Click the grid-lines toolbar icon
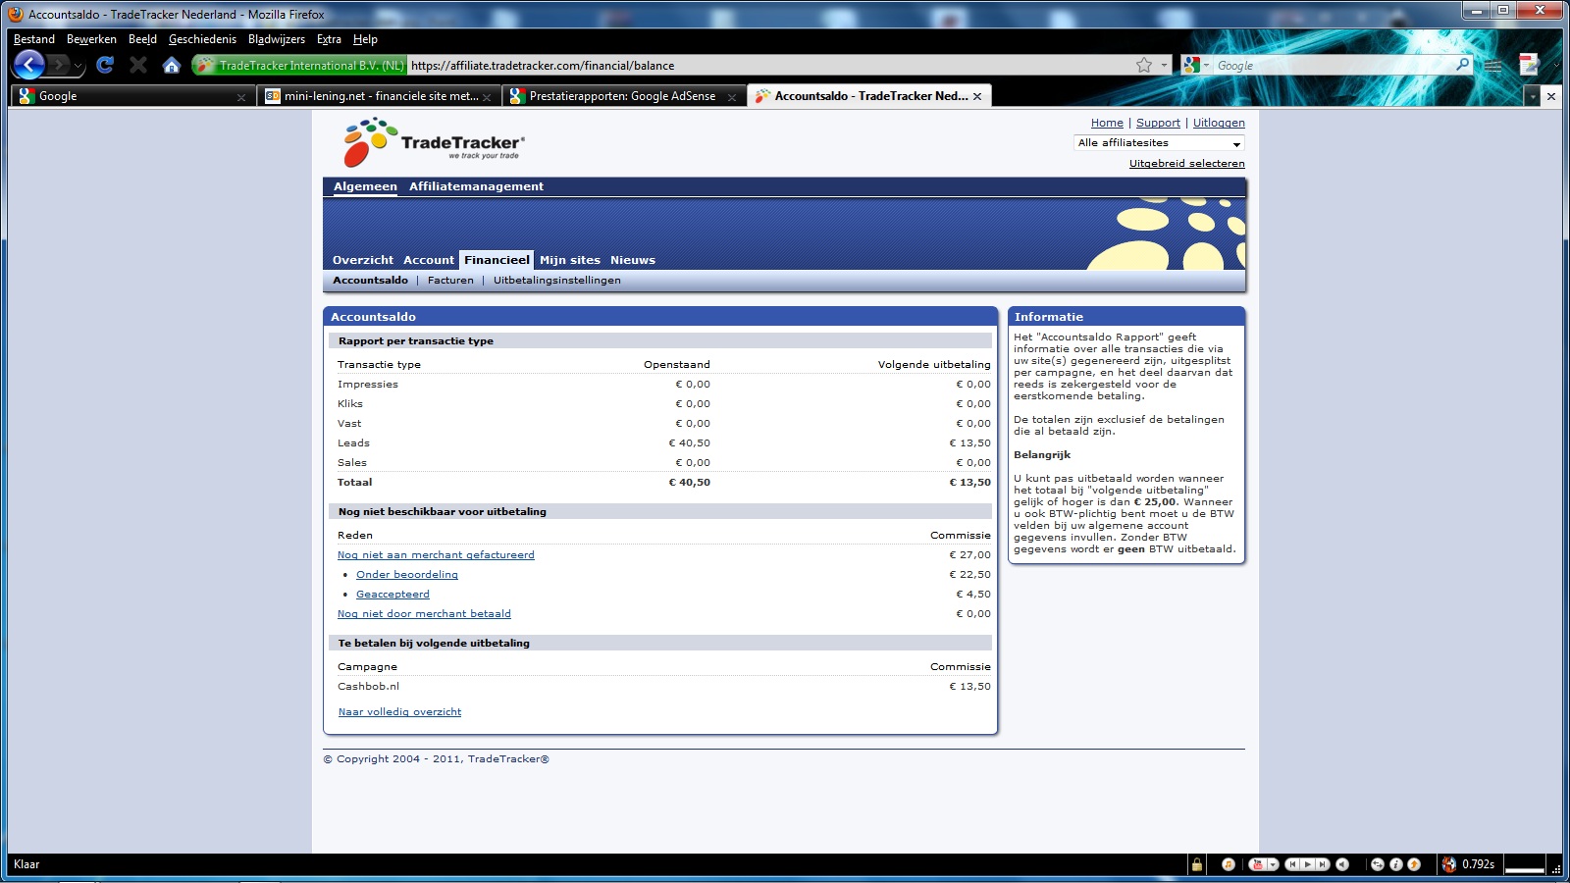This screenshot has height=883, width=1570. (1493, 66)
